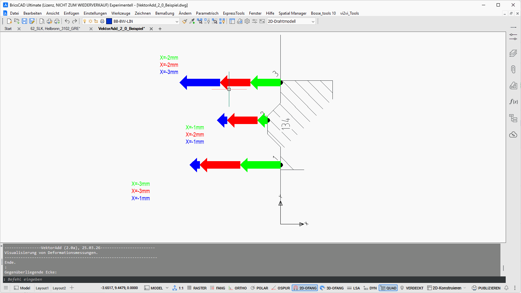Image resolution: width=521 pixels, height=293 pixels.
Task: Expand the BB-BW-LIN layer dropdown
Action: pos(177,21)
